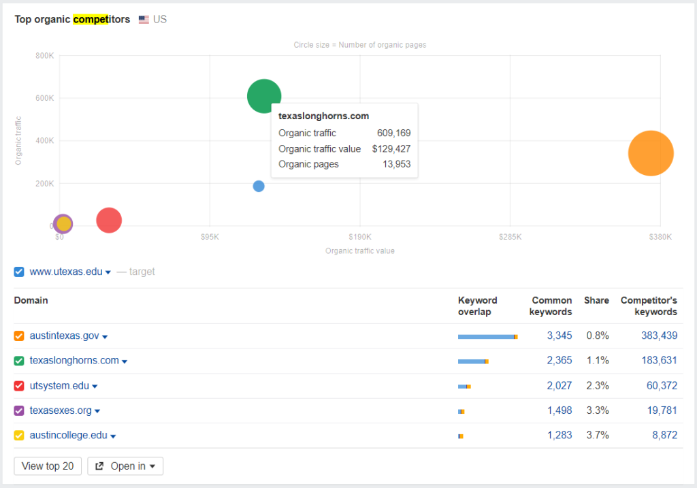Click the View top 20 button
This screenshot has width=697, height=488.
pos(48,466)
